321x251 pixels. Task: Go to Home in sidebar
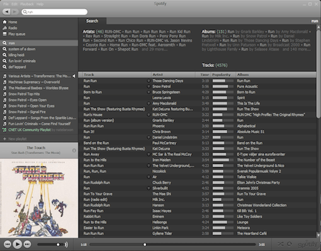coord(13,22)
